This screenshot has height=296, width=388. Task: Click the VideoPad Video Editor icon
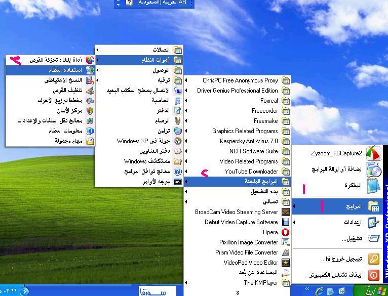[x=286, y=263]
